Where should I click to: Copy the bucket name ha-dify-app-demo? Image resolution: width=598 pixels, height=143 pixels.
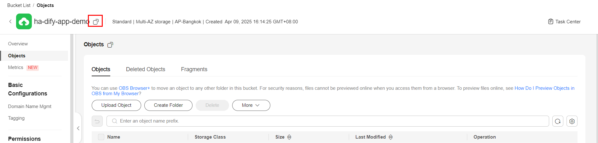coord(96,21)
